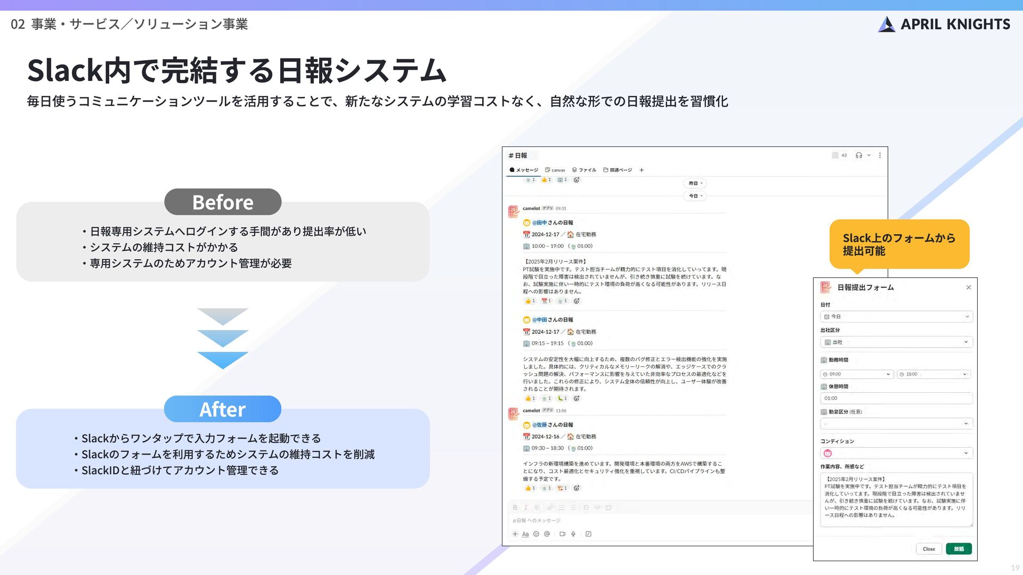1023x575 pixels.
Task: Click camelot app avatar on the 11:06 message
Action: 513,414
